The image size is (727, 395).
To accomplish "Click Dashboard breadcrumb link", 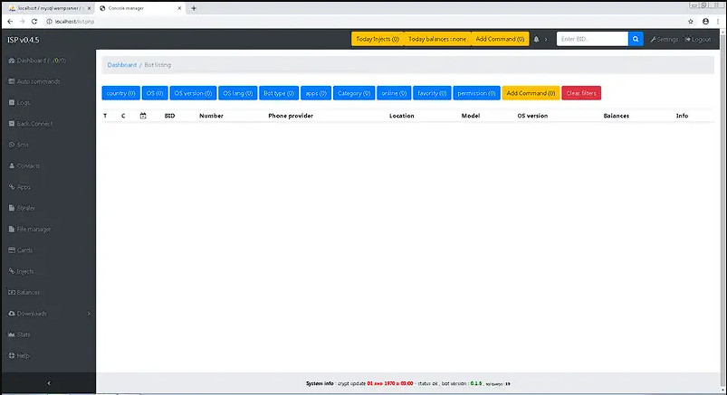I will tap(122, 65).
